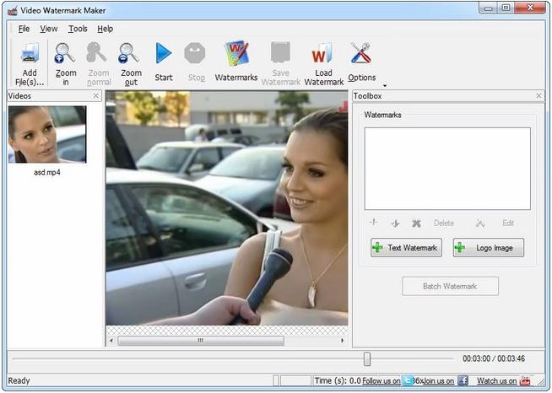Screen dimensions: 552x393
Task: Click the delete X icon in Toolbox
Action: pyautogui.click(x=416, y=223)
